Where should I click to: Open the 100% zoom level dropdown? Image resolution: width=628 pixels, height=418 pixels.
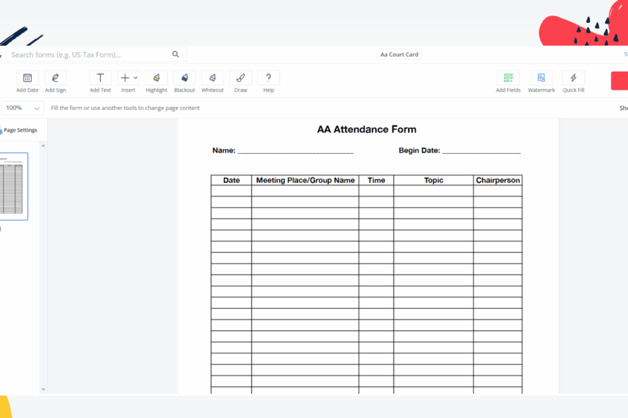pyautogui.click(x=22, y=107)
